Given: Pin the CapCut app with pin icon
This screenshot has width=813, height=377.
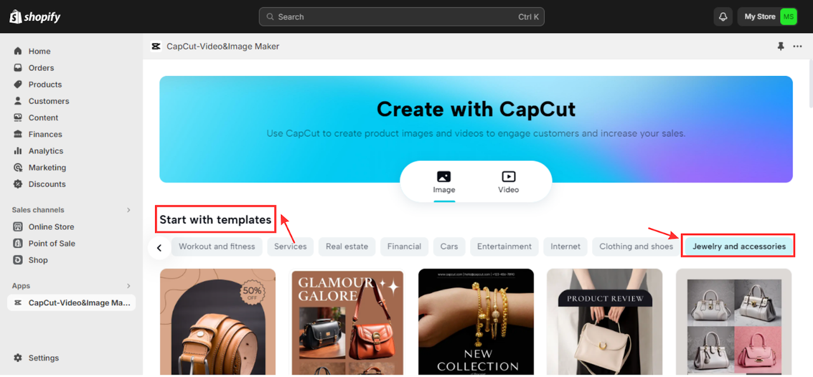Looking at the screenshot, I should click(x=781, y=46).
